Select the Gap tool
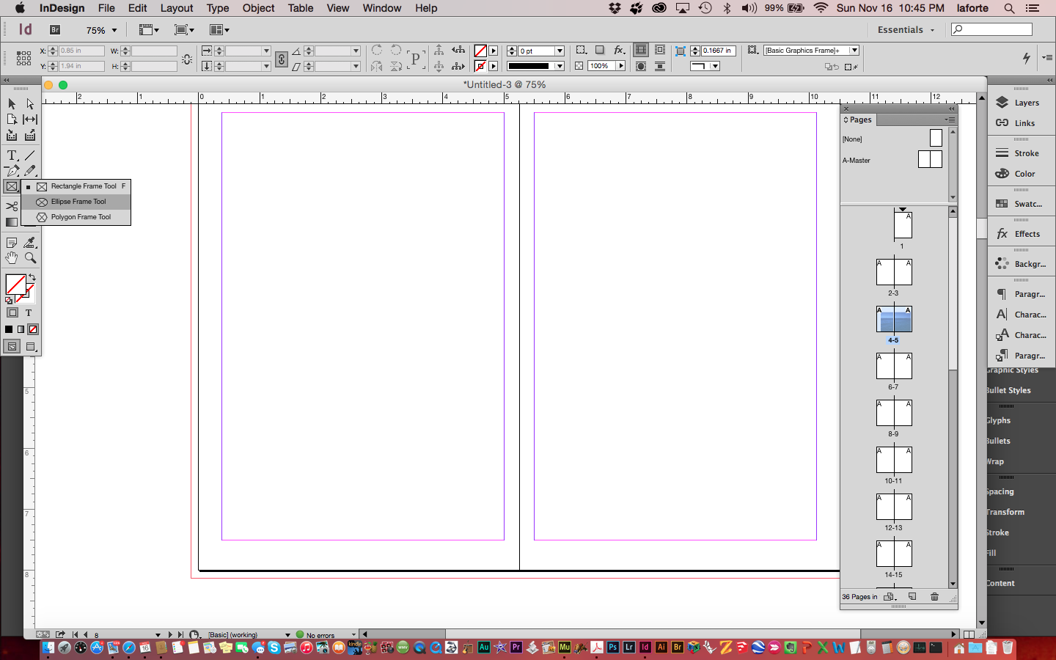Image resolution: width=1056 pixels, height=660 pixels. (x=30, y=119)
